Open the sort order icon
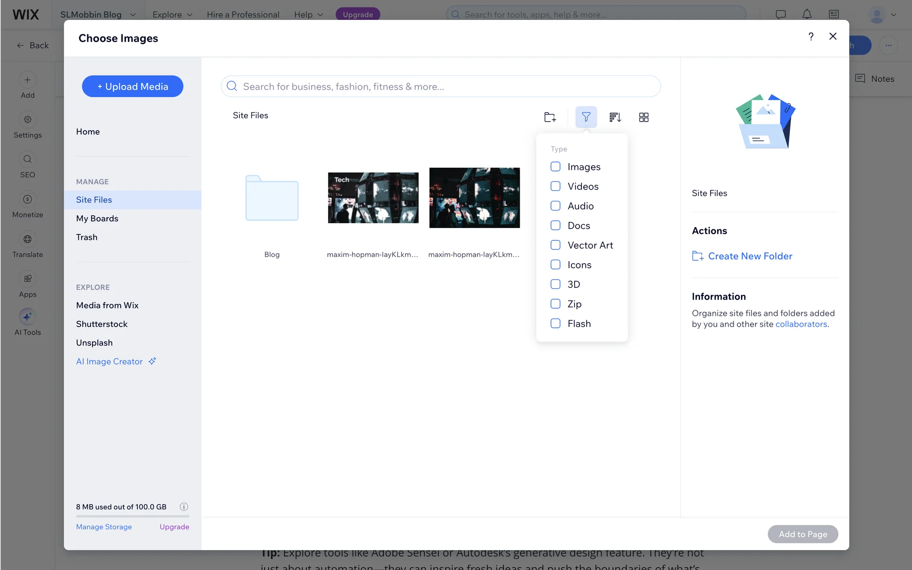 (615, 117)
